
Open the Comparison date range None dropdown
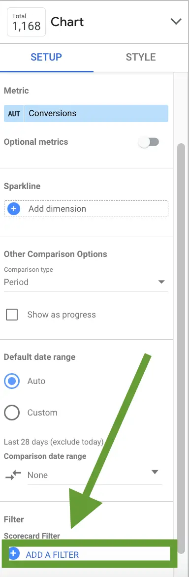(94, 475)
